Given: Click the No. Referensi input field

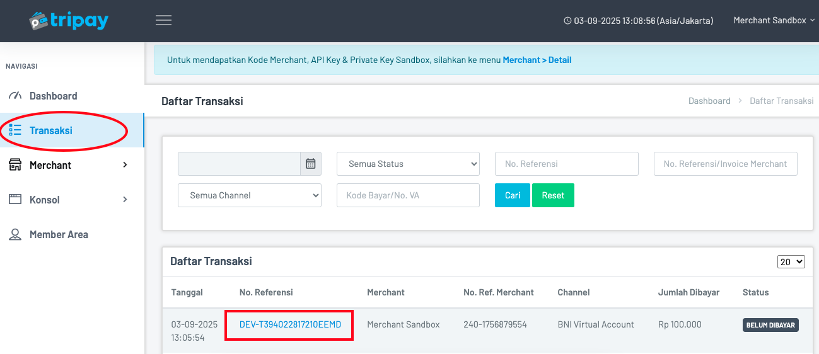Looking at the screenshot, I should pyautogui.click(x=566, y=164).
